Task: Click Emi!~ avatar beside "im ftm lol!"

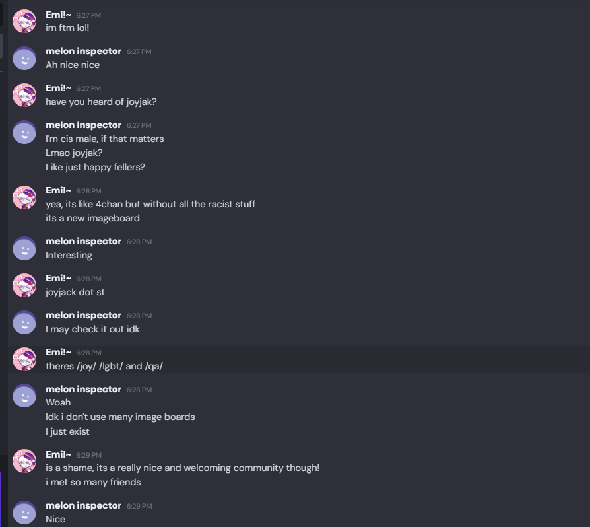Action: pyautogui.click(x=24, y=21)
